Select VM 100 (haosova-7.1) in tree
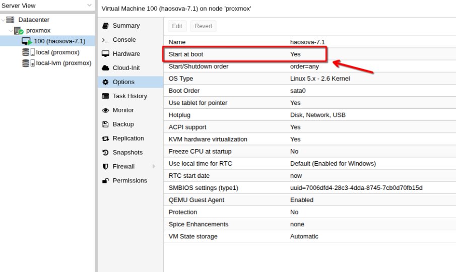Viewport: 456px width, 272px height. tap(59, 41)
